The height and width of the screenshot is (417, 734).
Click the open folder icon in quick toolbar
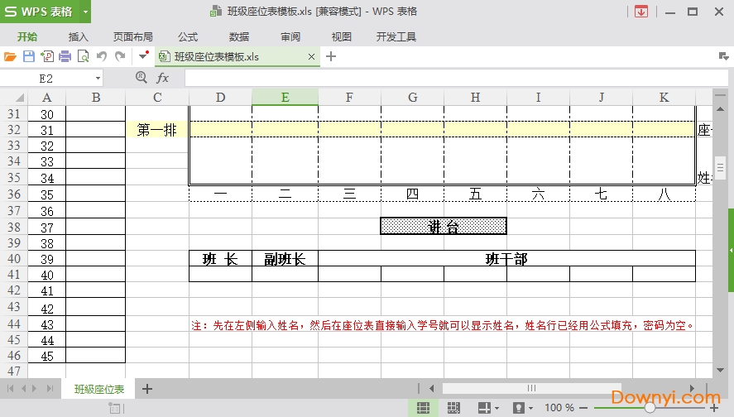[x=10, y=56]
